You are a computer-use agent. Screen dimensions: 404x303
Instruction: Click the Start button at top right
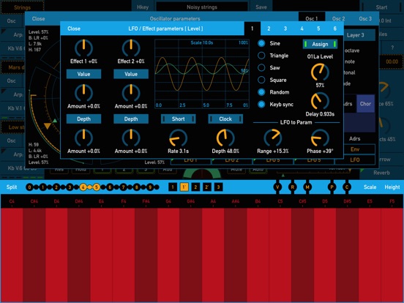(x=381, y=7)
